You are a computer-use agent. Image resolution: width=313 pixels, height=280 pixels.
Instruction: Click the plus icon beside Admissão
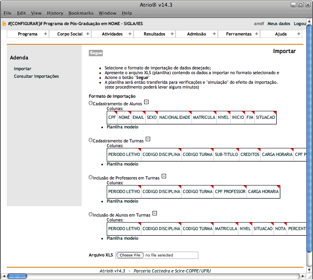[214, 34]
